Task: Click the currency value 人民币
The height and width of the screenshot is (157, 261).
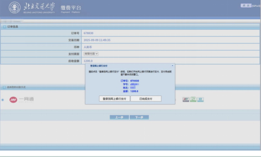Action: pos(87,47)
